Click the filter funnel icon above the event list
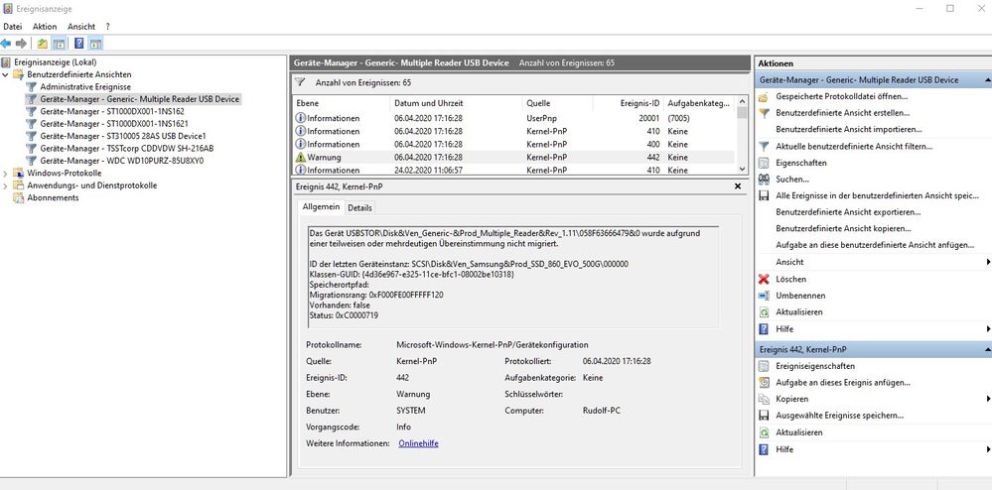992x490 pixels. click(300, 82)
